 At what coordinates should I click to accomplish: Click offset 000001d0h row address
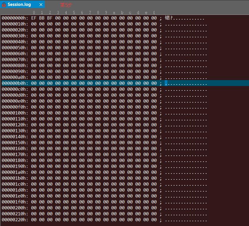point(15,190)
